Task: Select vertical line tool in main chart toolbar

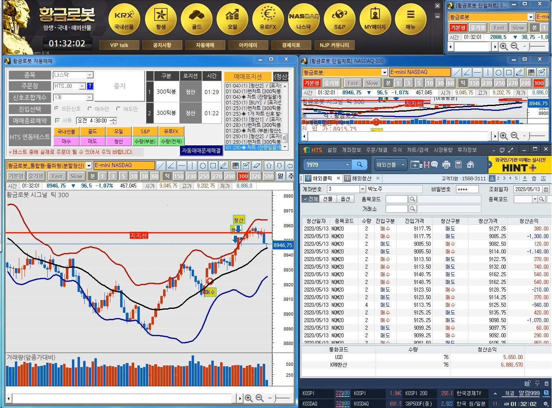Action: [192, 165]
